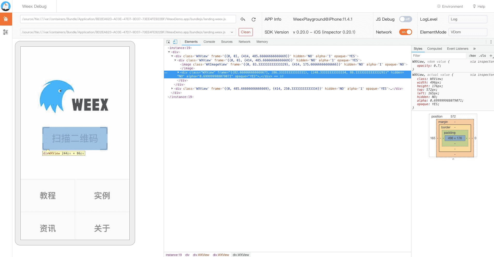The height and width of the screenshot is (257, 494).
Task: Toggle the JS Debug switch
Action: pyautogui.click(x=405, y=19)
